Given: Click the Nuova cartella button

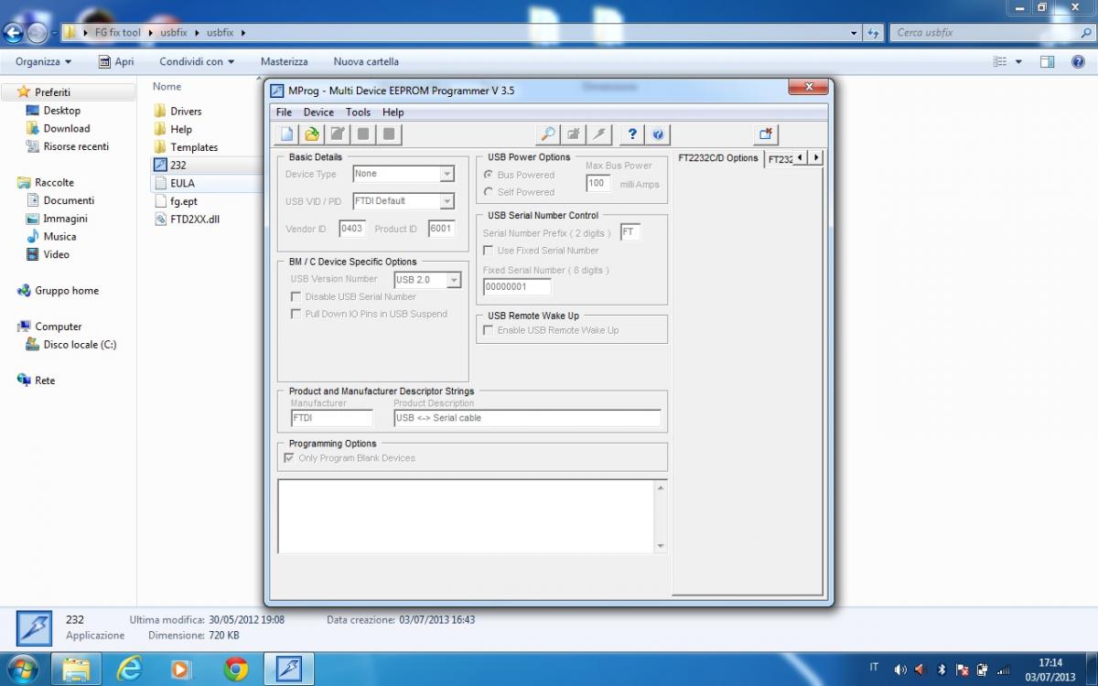Looking at the screenshot, I should 366,61.
